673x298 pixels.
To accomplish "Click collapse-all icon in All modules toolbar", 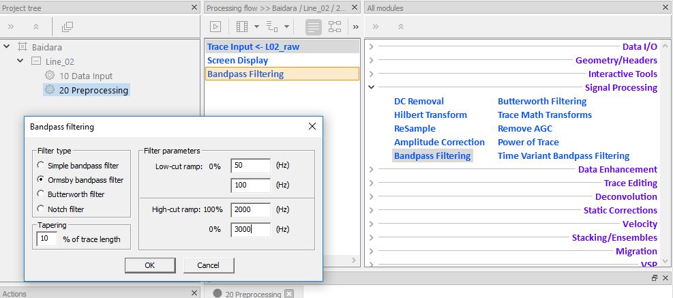I will [401, 27].
